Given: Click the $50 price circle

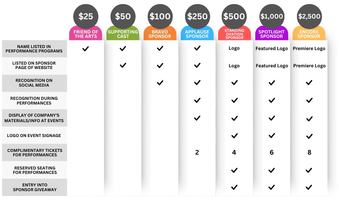Looking at the screenshot, I should coord(123,16).
